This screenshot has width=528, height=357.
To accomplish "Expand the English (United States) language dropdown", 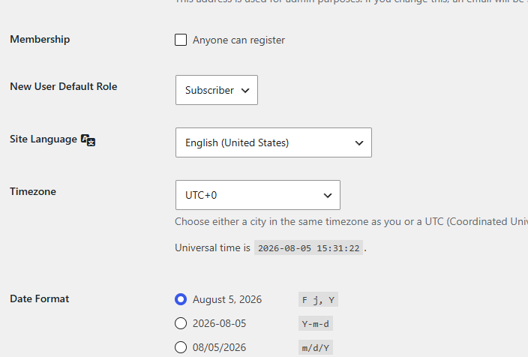I will click(x=274, y=142).
